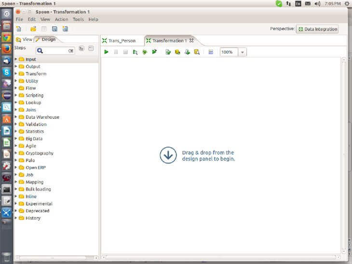Click the New file toolbar icon
This screenshot has width=352, height=264.
coord(19,29)
